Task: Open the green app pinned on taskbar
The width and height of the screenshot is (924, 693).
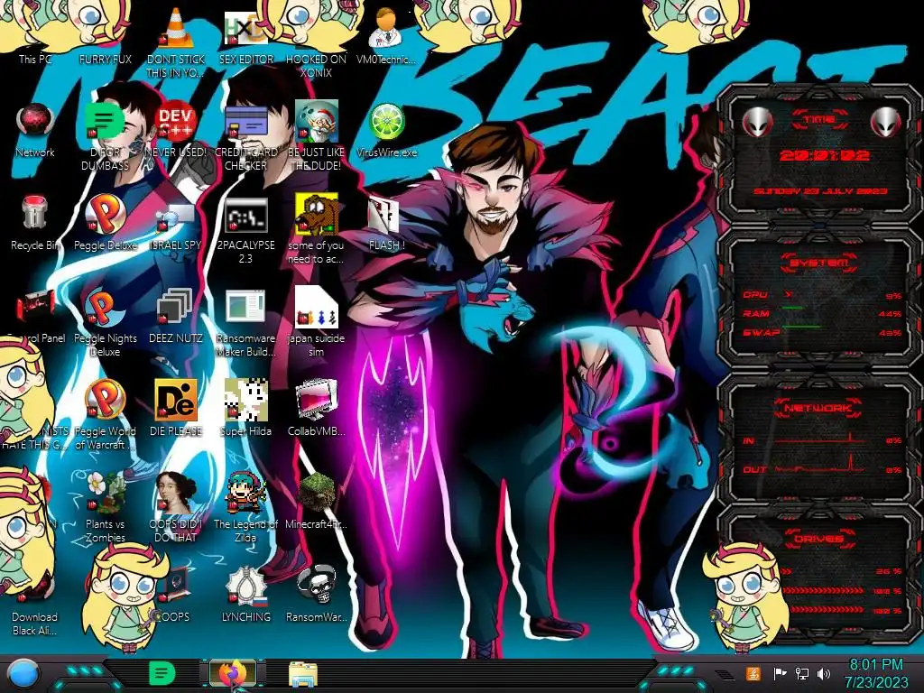Action: click(162, 673)
